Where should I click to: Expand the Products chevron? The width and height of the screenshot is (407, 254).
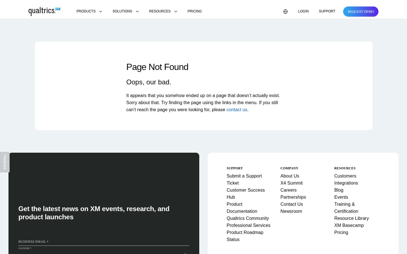(x=100, y=12)
